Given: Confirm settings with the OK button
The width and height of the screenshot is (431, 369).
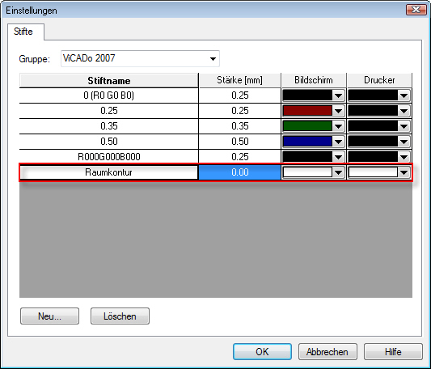Looking at the screenshot, I should (x=262, y=351).
